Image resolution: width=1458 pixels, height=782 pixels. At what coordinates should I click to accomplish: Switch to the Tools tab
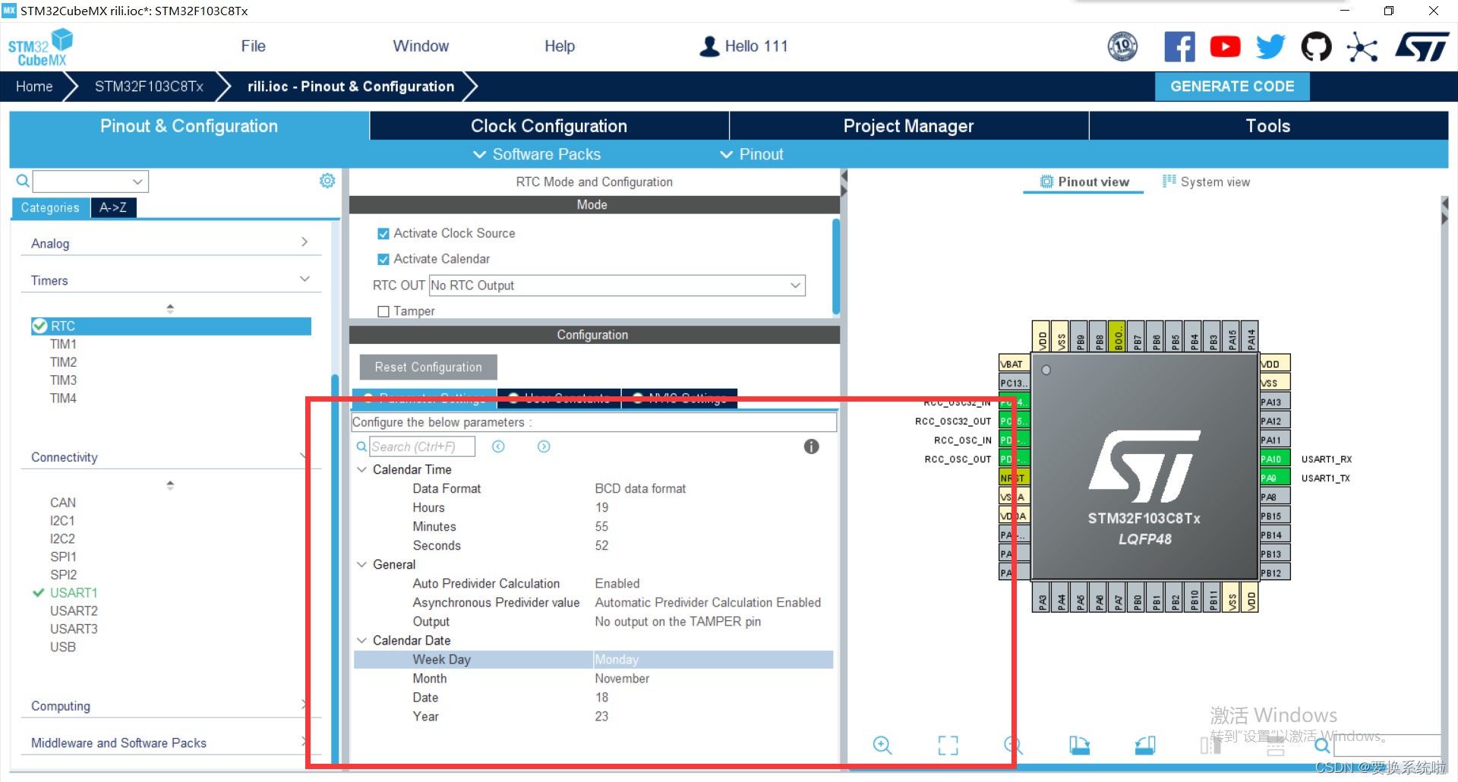[1268, 126]
